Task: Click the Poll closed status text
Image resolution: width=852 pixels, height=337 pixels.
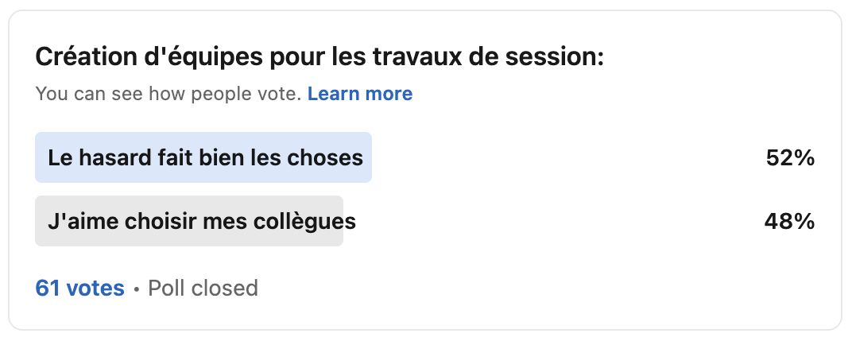Action: (x=203, y=288)
